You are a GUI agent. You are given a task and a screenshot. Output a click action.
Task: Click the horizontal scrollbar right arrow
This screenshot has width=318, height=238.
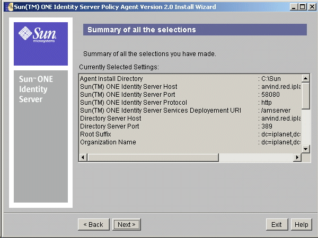(x=297, y=158)
